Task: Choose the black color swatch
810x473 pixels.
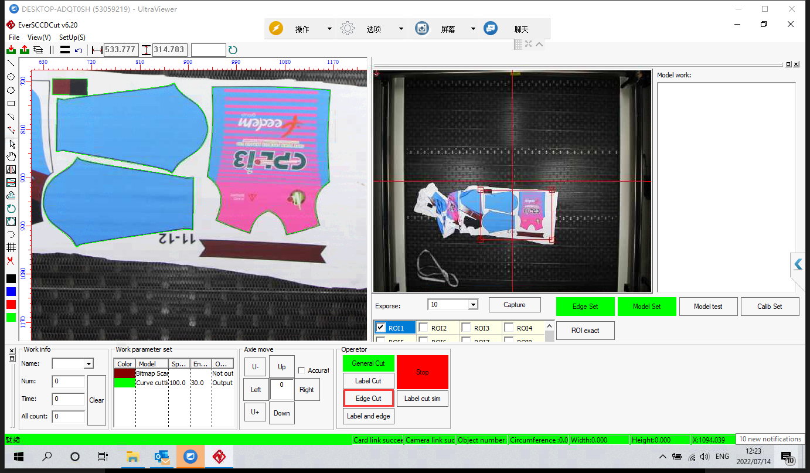Action: (x=11, y=278)
